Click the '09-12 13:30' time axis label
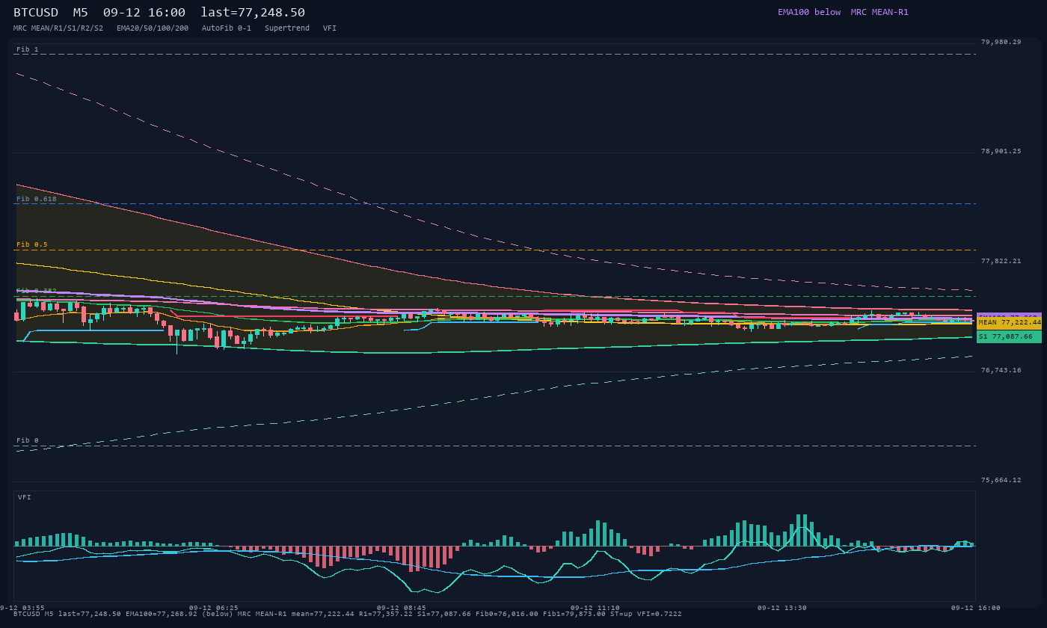Viewport: 1047px width, 628px height. [782, 608]
